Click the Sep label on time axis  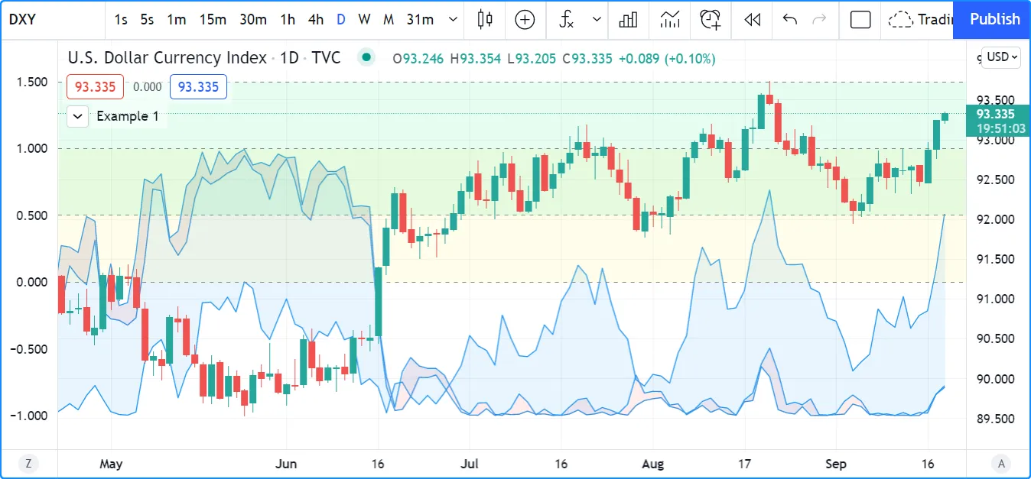pos(836,464)
